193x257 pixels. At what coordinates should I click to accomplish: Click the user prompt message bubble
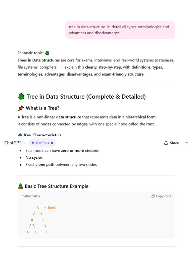point(120,30)
